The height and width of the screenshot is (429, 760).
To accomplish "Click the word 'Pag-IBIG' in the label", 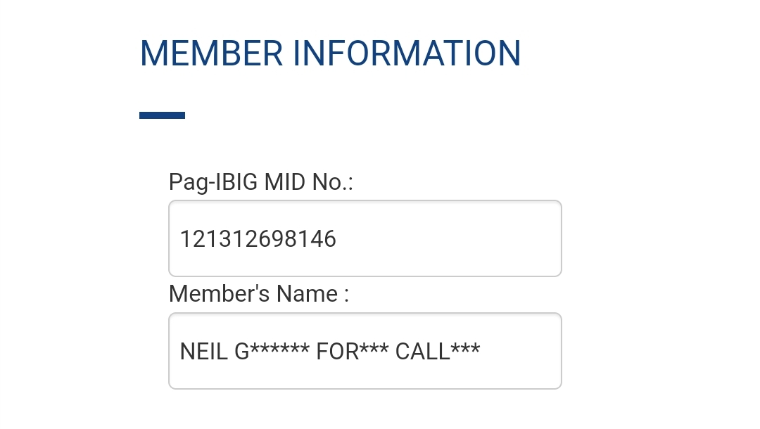I will click(213, 183).
